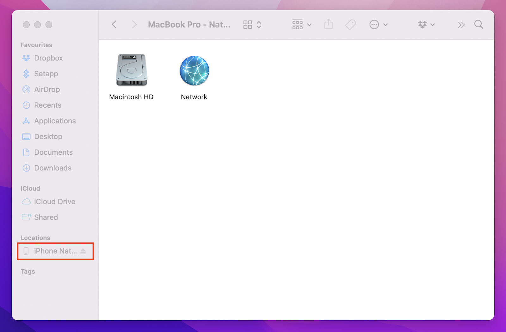This screenshot has width=506, height=332.
Task: Click the Tags section header
Action: [x=28, y=272]
